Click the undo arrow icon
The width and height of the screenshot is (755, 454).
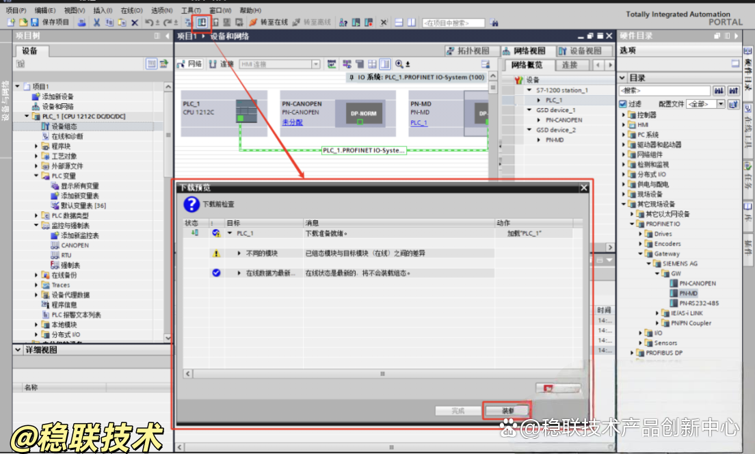click(149, 22)
